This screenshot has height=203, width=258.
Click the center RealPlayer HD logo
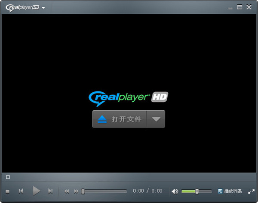(128, 99)
